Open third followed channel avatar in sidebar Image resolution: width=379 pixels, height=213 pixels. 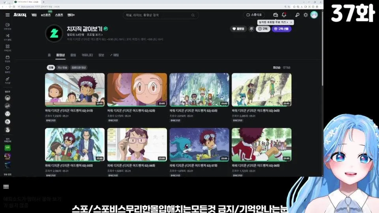(x=8, y=114)
